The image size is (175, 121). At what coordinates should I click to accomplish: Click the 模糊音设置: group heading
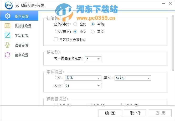click(57, 99)
